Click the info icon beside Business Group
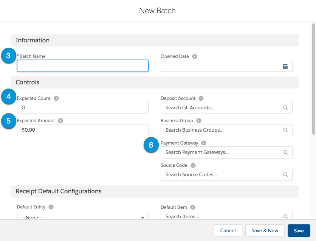 pos(198,120)
